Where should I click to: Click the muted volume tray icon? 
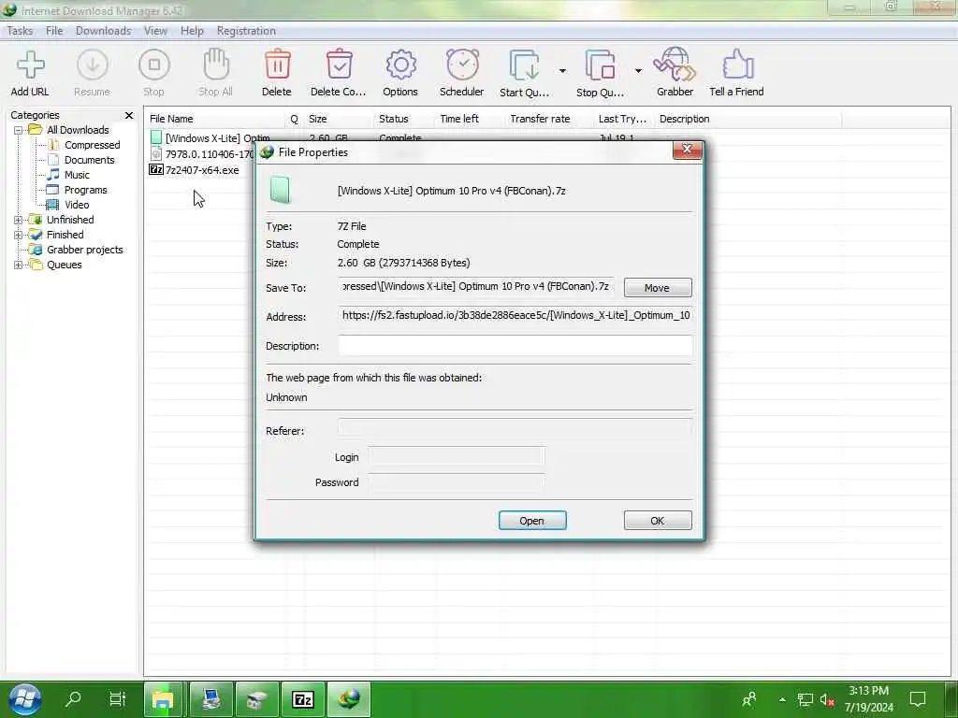(x=827, y=699)
